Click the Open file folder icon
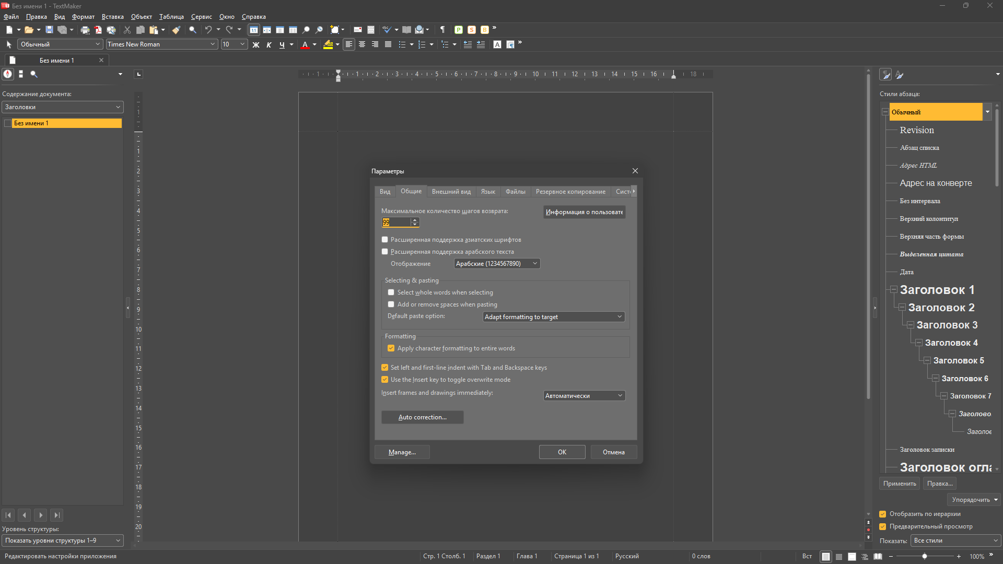1003x564 pixels. 29,30
